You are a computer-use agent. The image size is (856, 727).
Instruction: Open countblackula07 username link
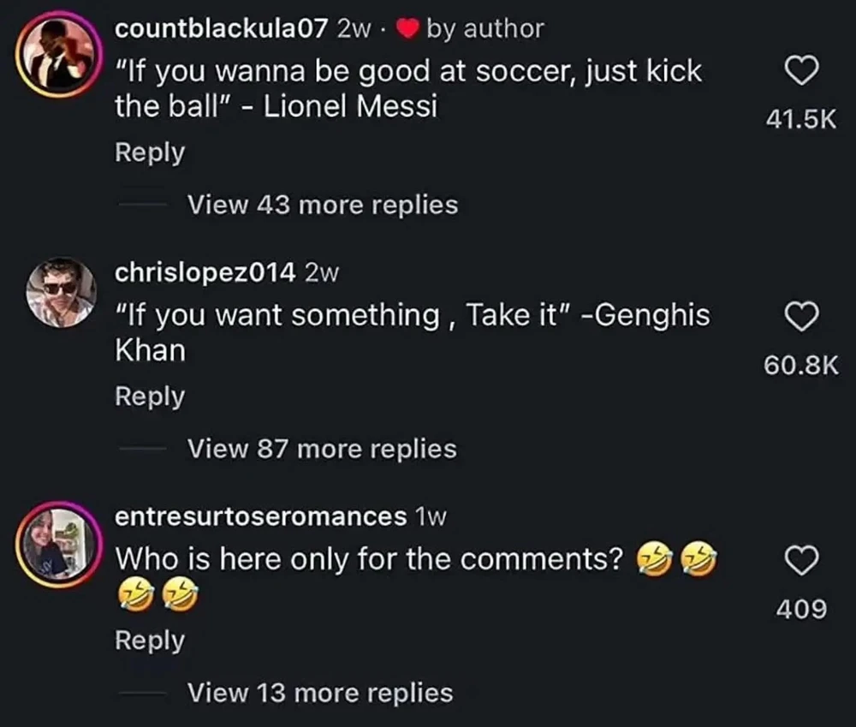(222, 28)
